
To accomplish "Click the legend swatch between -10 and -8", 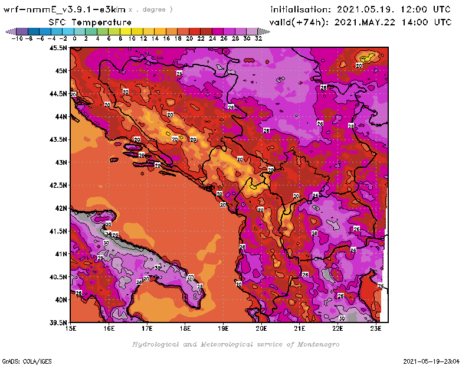I will point(22,32).
